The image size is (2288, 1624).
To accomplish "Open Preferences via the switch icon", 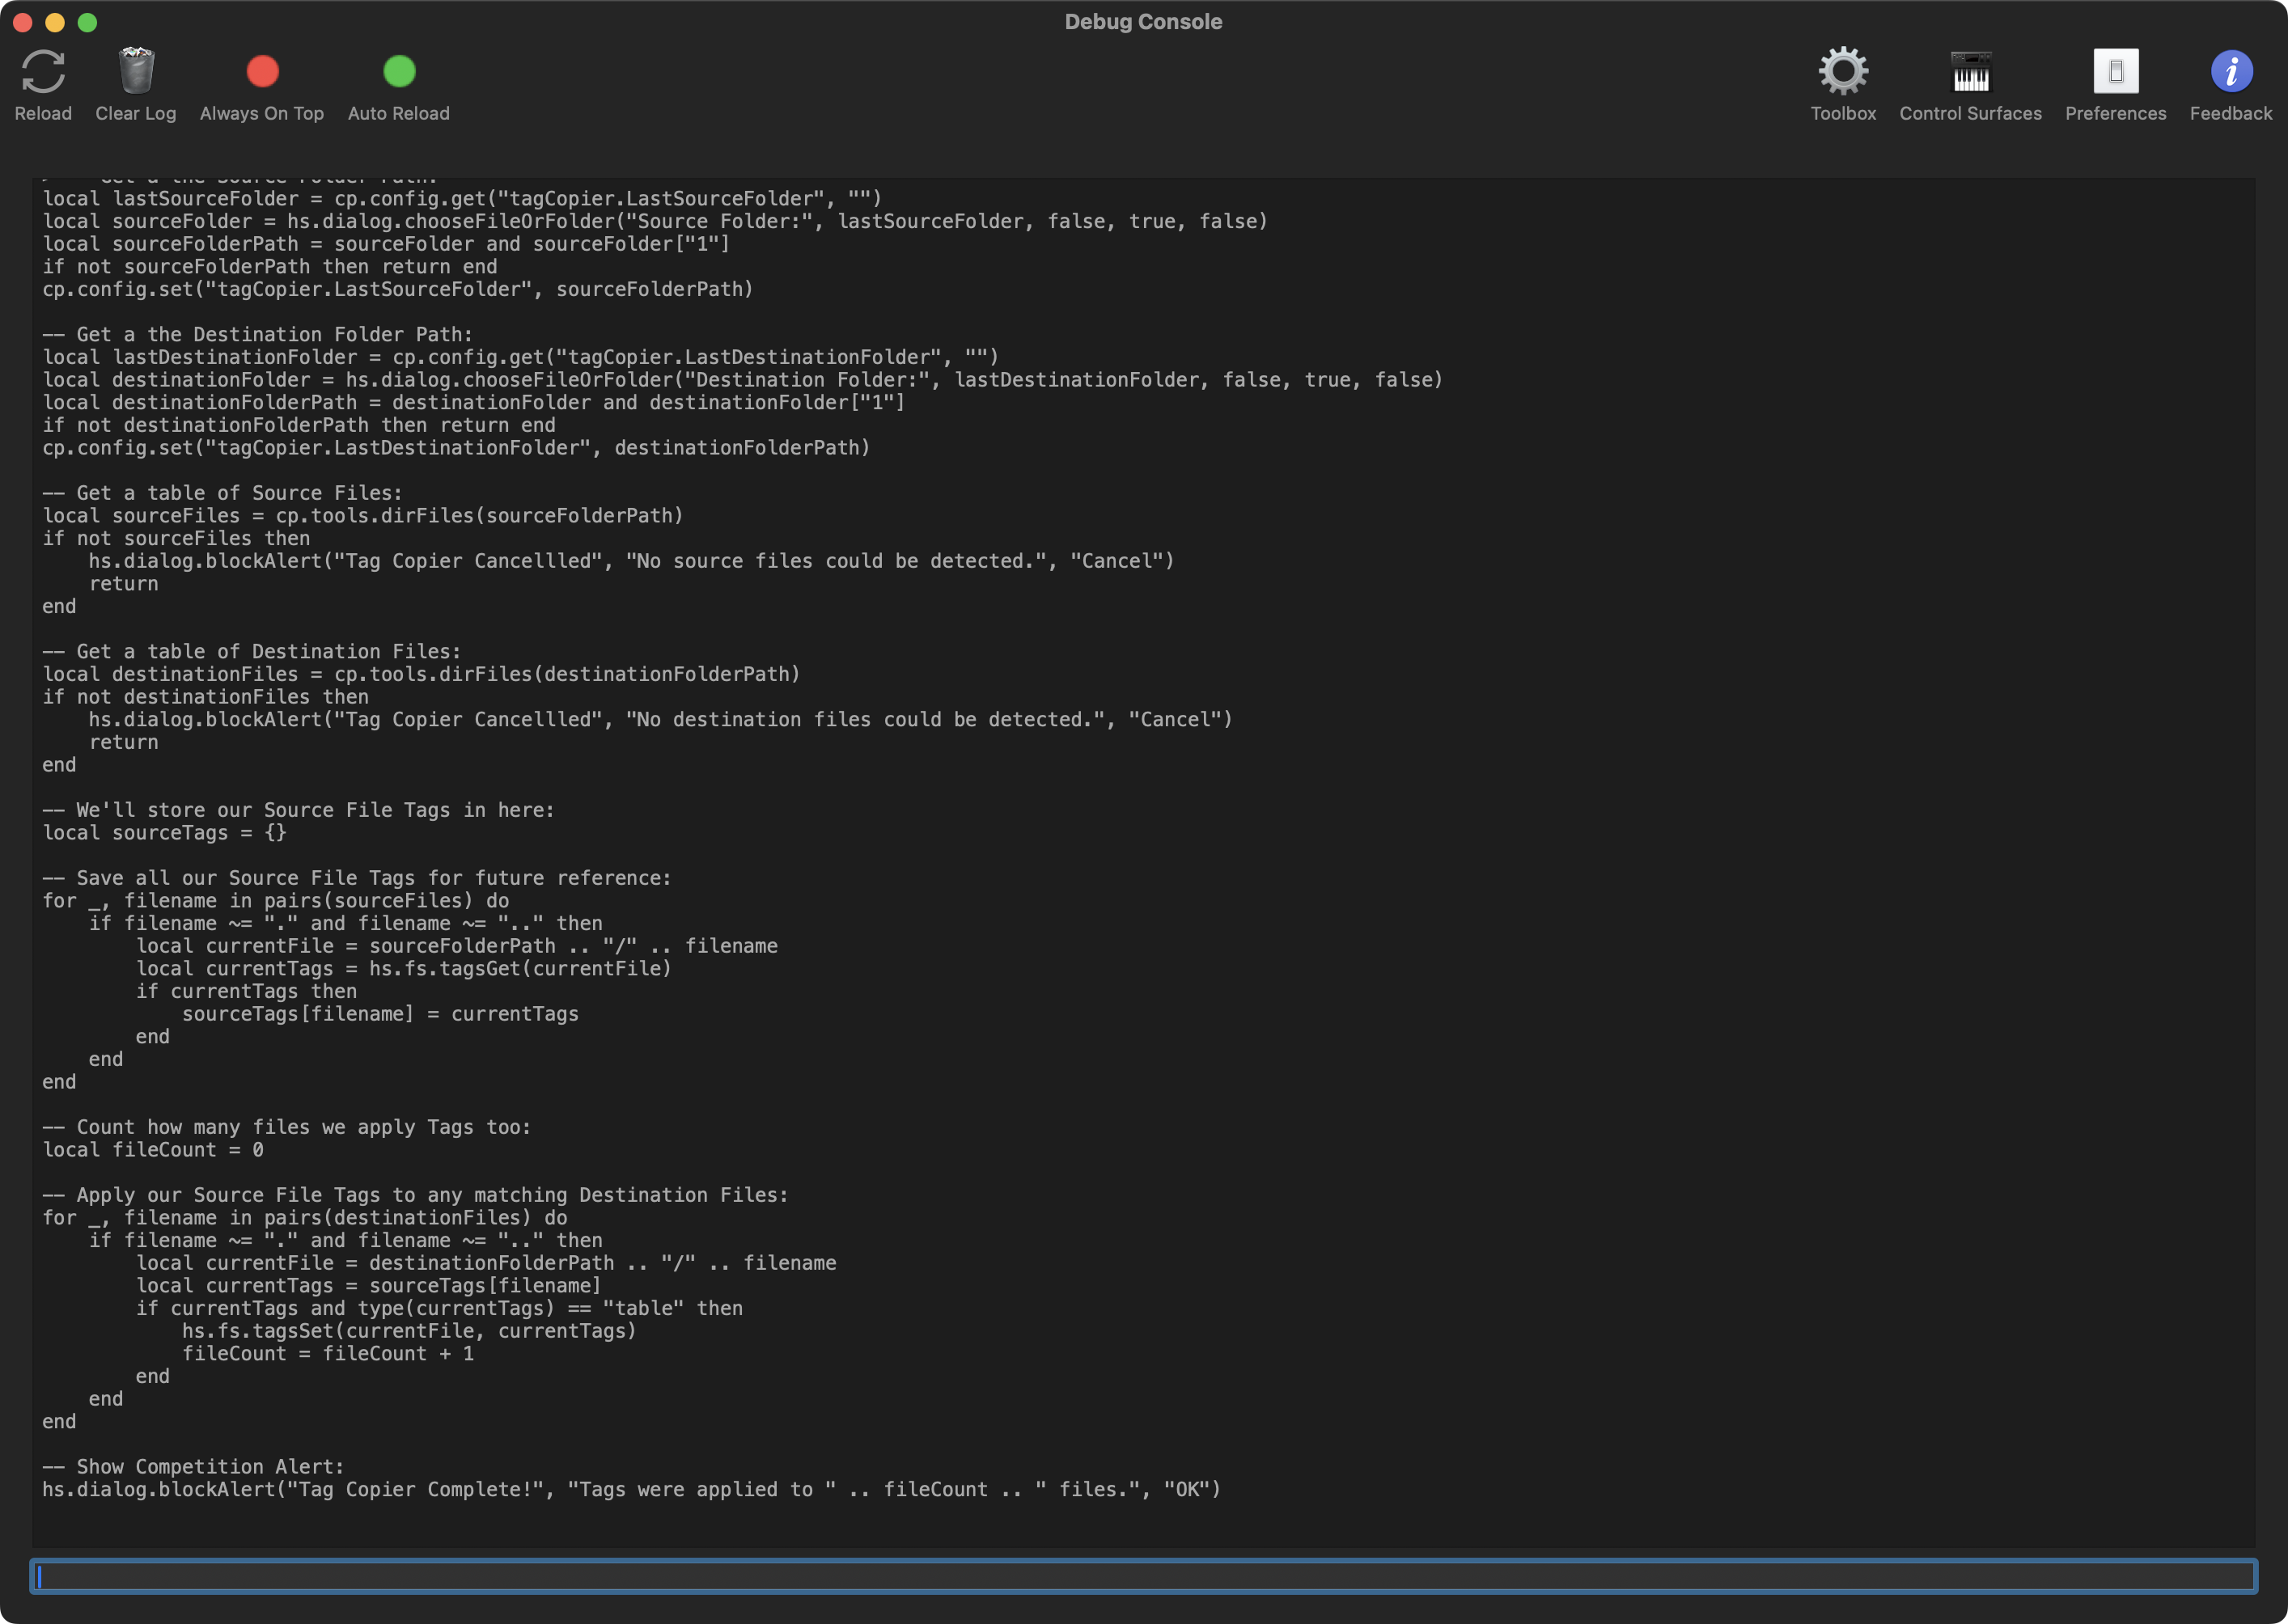I will click(2115, 71).
